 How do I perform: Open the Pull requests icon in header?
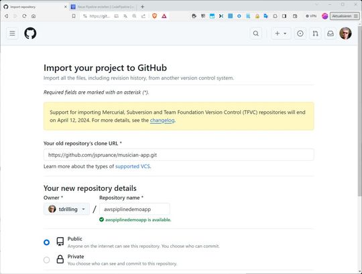(x=315, y=33)
